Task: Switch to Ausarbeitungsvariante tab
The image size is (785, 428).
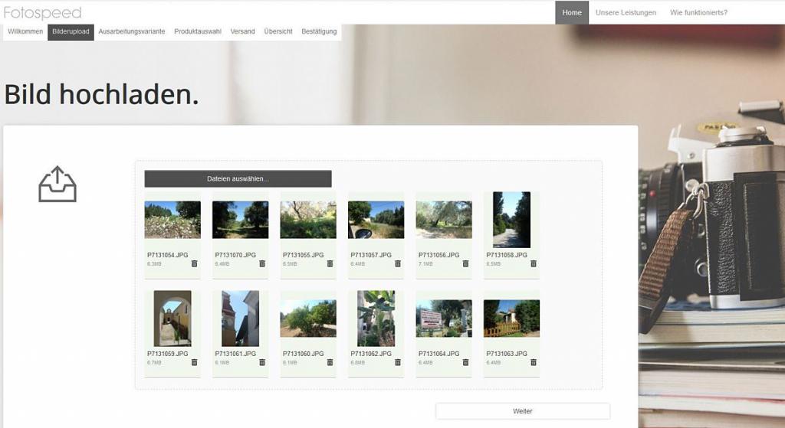Action: pos(132,31)
